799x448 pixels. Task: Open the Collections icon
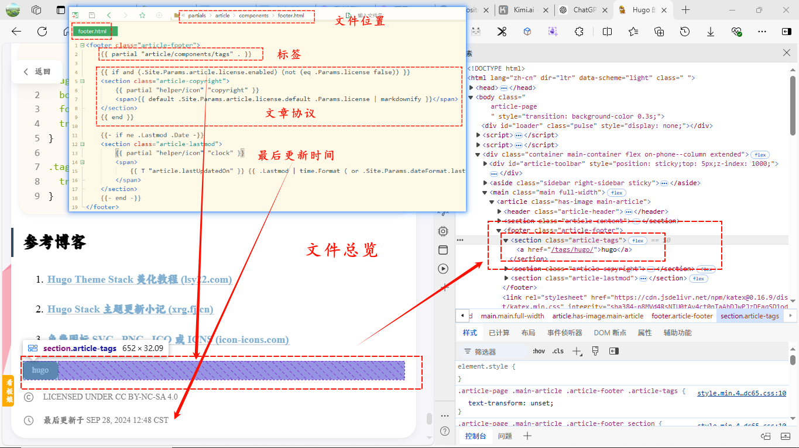pos(659,32)
